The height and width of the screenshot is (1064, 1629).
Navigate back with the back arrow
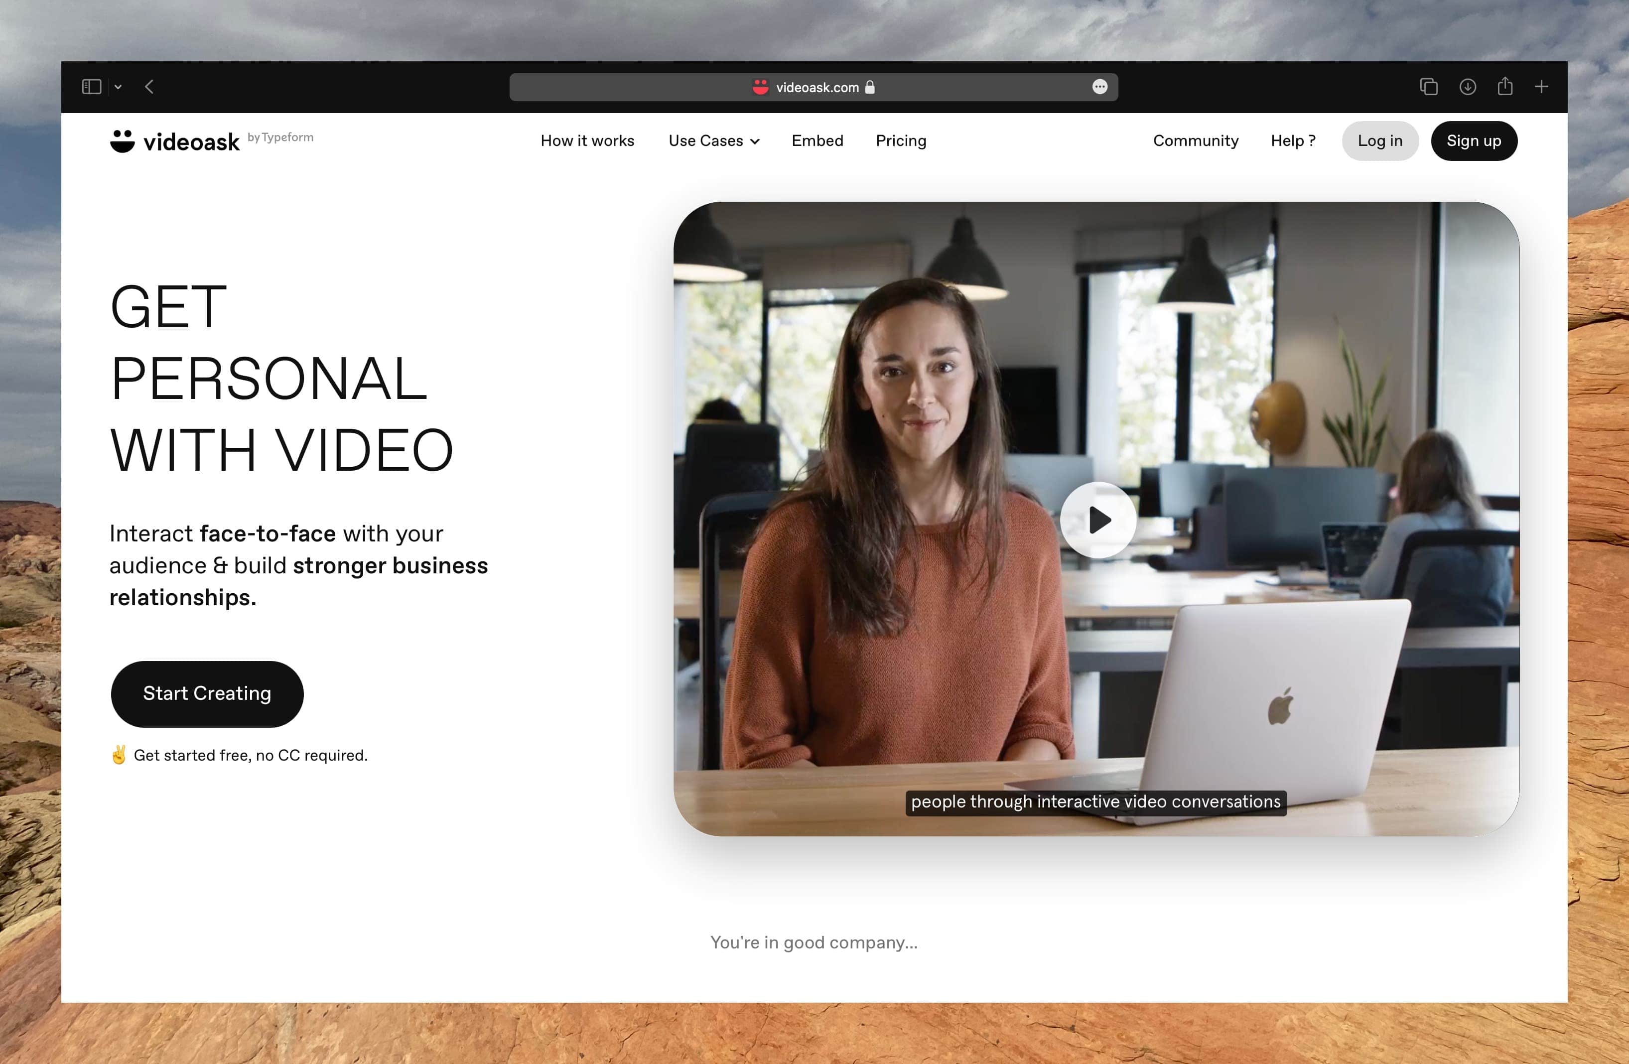pyautogui.click(x=150, y=87)
